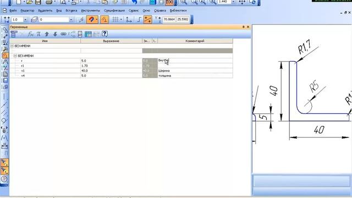This screenshot has height=198, width=352.
Task: Click the help question mark at left toolbar bottom
Action: pyautogui.click(x=4, y=179)
